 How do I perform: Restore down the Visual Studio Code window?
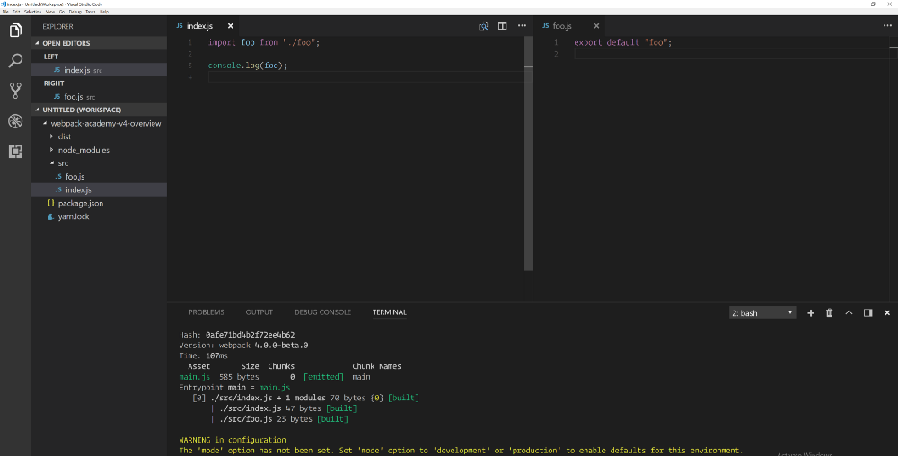coord(873,4)
